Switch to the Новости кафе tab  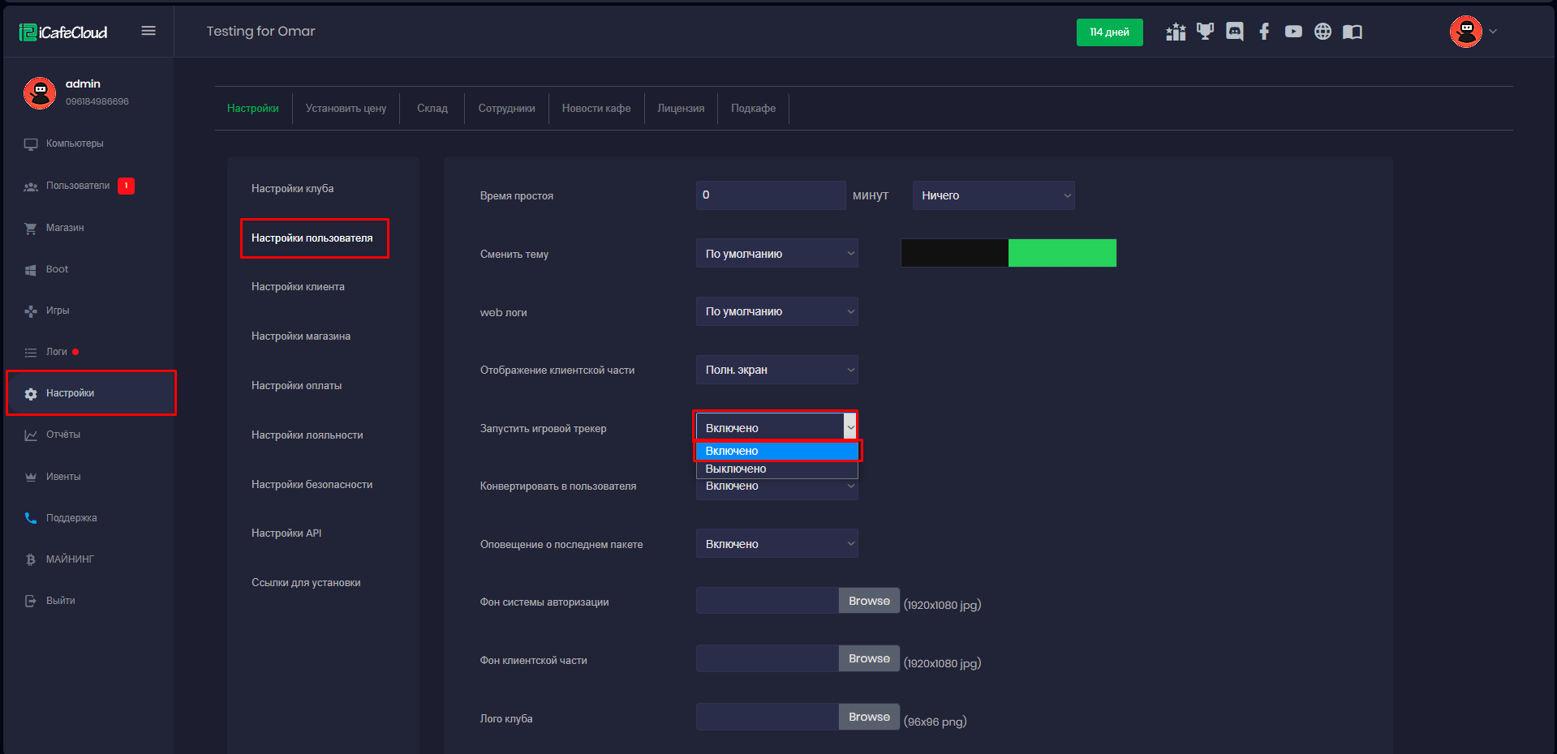point(596,109)
